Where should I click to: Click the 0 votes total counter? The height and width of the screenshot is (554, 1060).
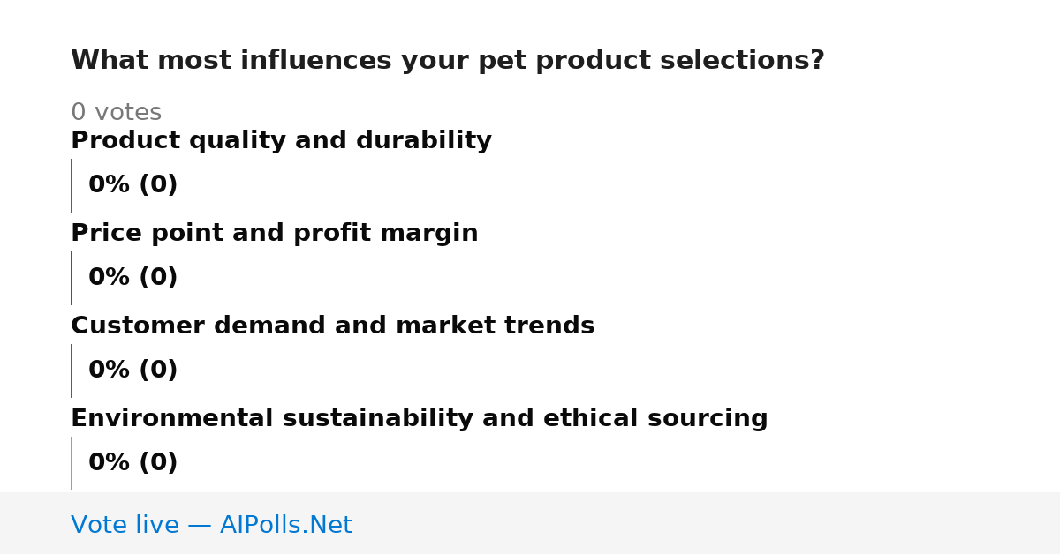pos(116,113)
